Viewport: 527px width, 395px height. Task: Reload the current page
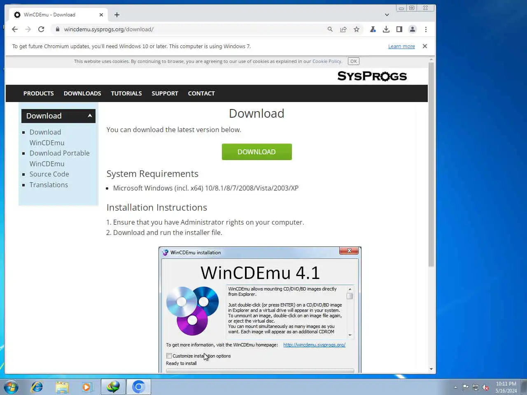pos(41,29)
